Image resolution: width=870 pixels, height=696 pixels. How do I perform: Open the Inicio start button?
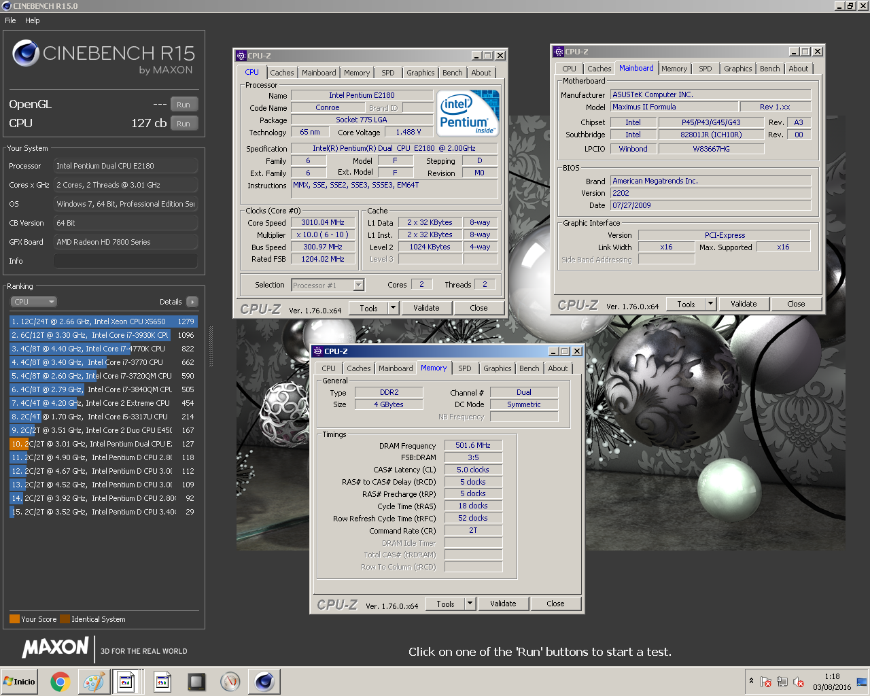pos(19,681)
